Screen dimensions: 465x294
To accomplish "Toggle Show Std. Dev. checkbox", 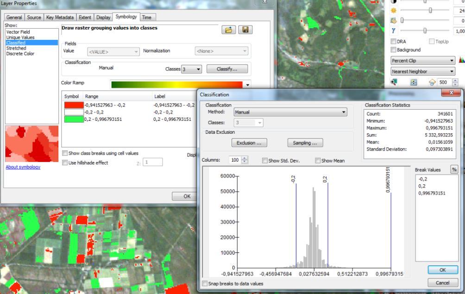I will pyautogui.click(x=265, y=161).
